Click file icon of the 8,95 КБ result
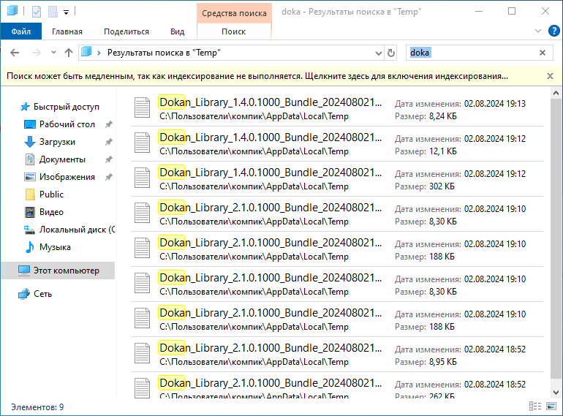The image size is (563, 416). pos(142,353)
